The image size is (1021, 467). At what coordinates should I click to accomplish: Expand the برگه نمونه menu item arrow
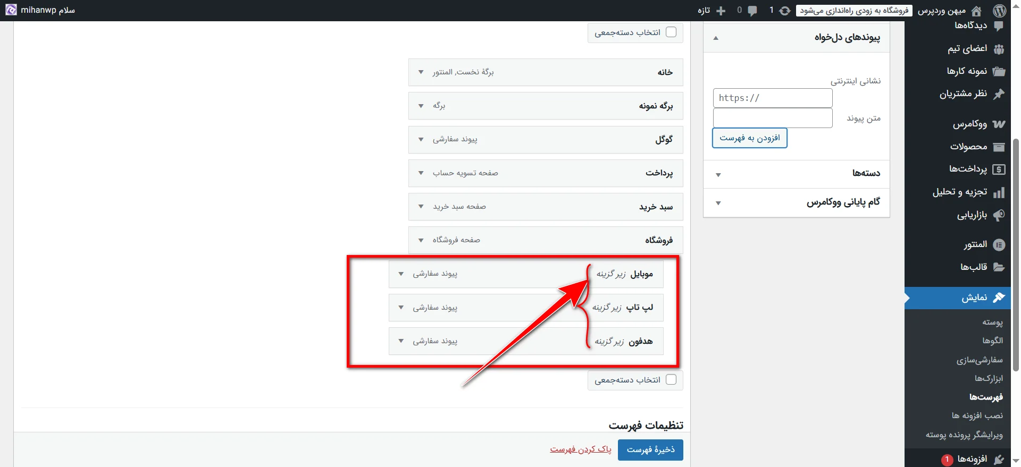[x=421, y=106]
